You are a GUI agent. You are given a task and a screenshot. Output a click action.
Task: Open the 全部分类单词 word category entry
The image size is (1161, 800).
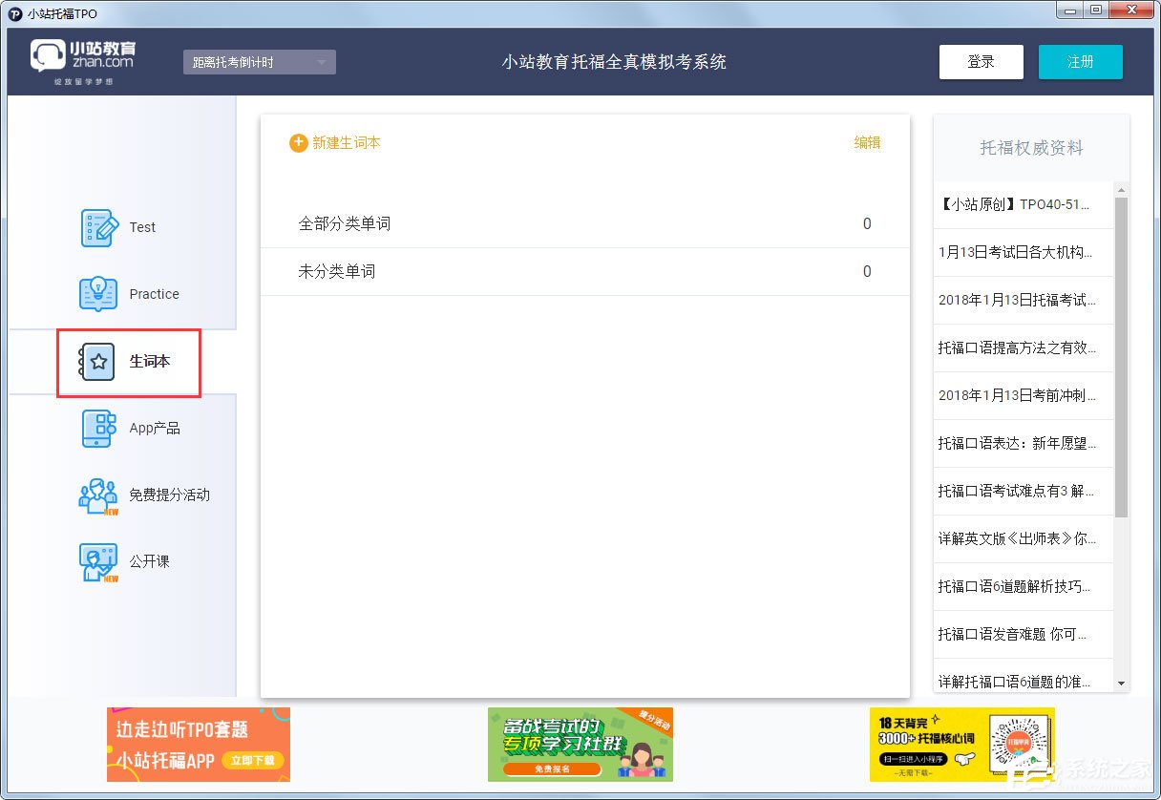tap(584, 223)
